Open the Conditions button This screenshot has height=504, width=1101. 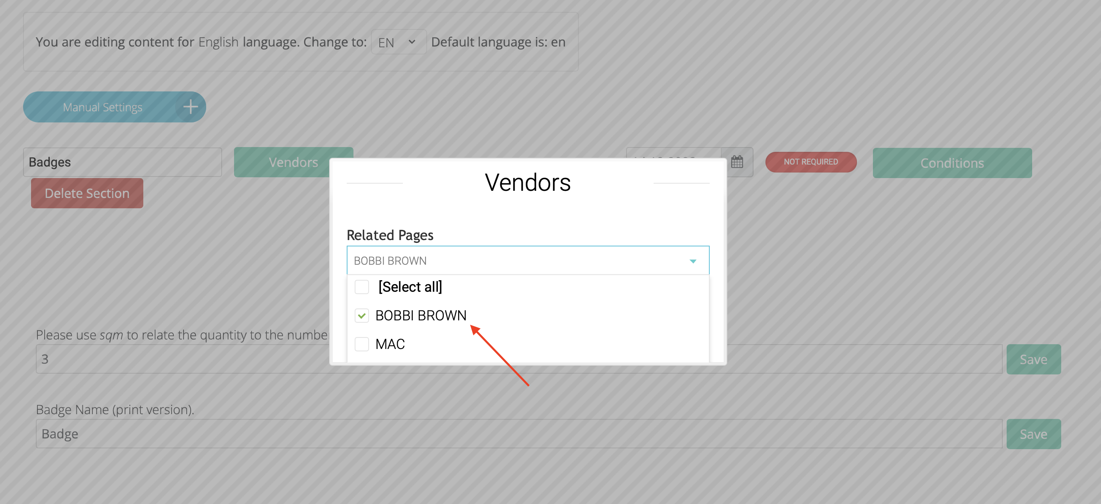(952, 163)
